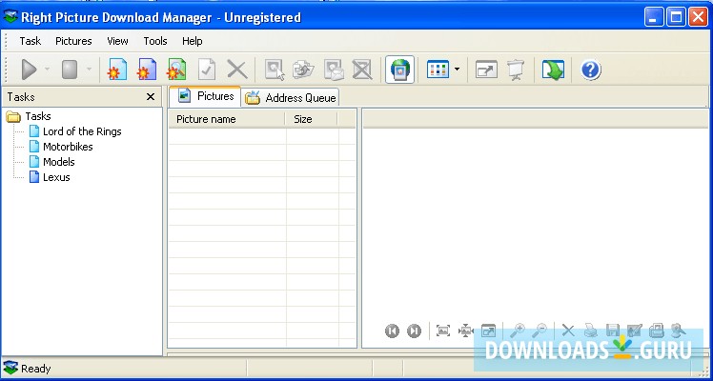Start slideshow with the projector screen icon
This screenshot has width=713, height=381.
(x=516, y=70)
